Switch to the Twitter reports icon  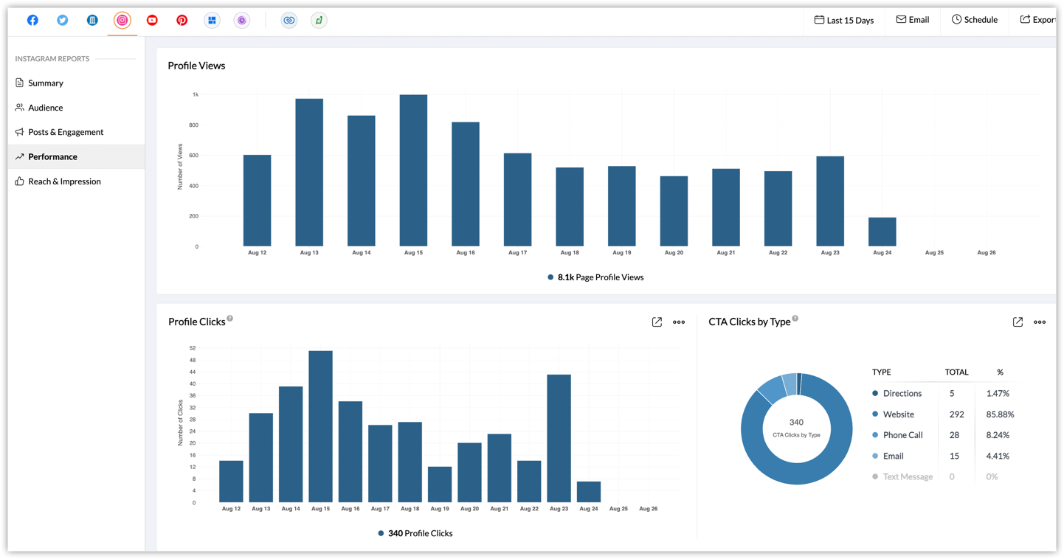pyautogui.click(x=63, y=20)
